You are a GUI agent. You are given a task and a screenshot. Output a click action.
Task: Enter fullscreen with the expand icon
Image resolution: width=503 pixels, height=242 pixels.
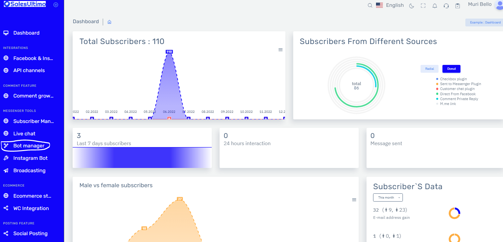[x=423, y=6]
